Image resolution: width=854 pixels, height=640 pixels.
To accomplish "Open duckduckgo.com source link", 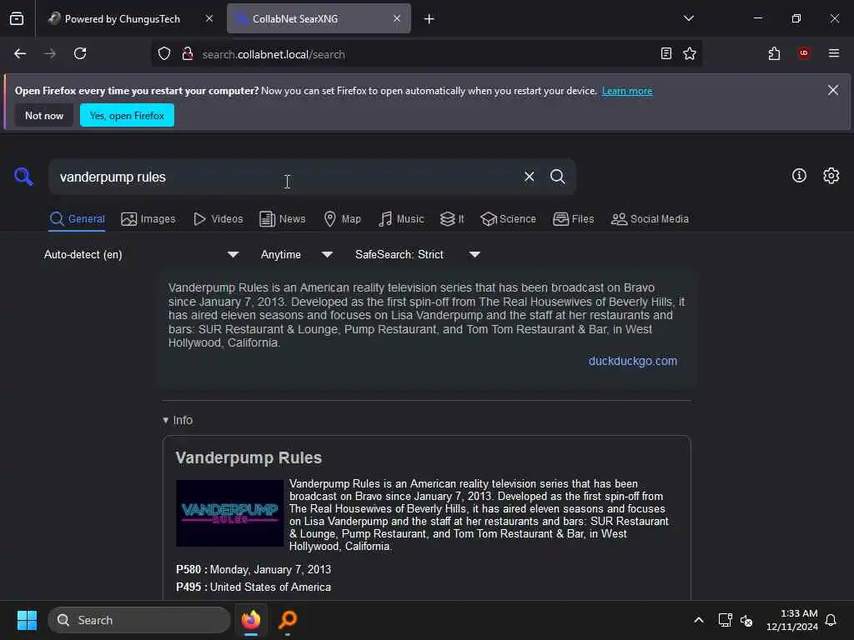I will pyautogui.click(x=633, y=361).
